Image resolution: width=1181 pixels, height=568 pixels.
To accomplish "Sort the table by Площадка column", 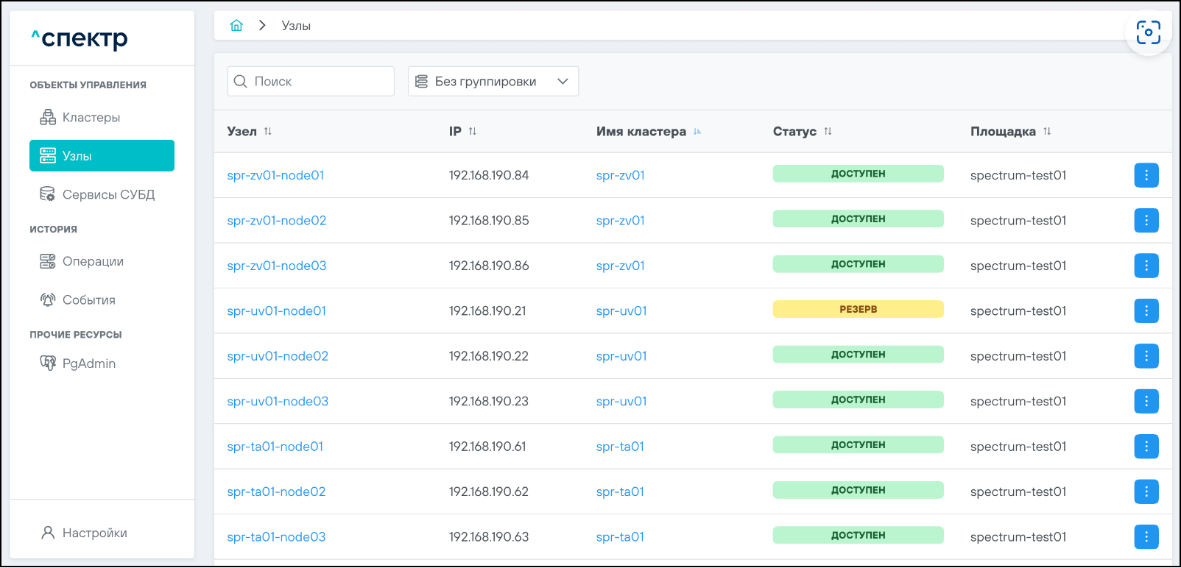I will point(1047,132).
